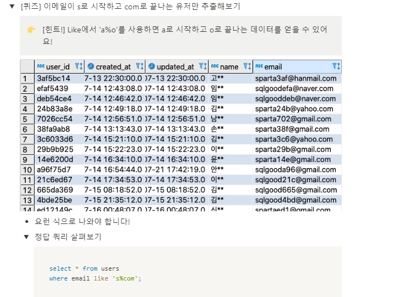
Task: Click the clock icon in created_at header
Action: (x=91, y=66)
